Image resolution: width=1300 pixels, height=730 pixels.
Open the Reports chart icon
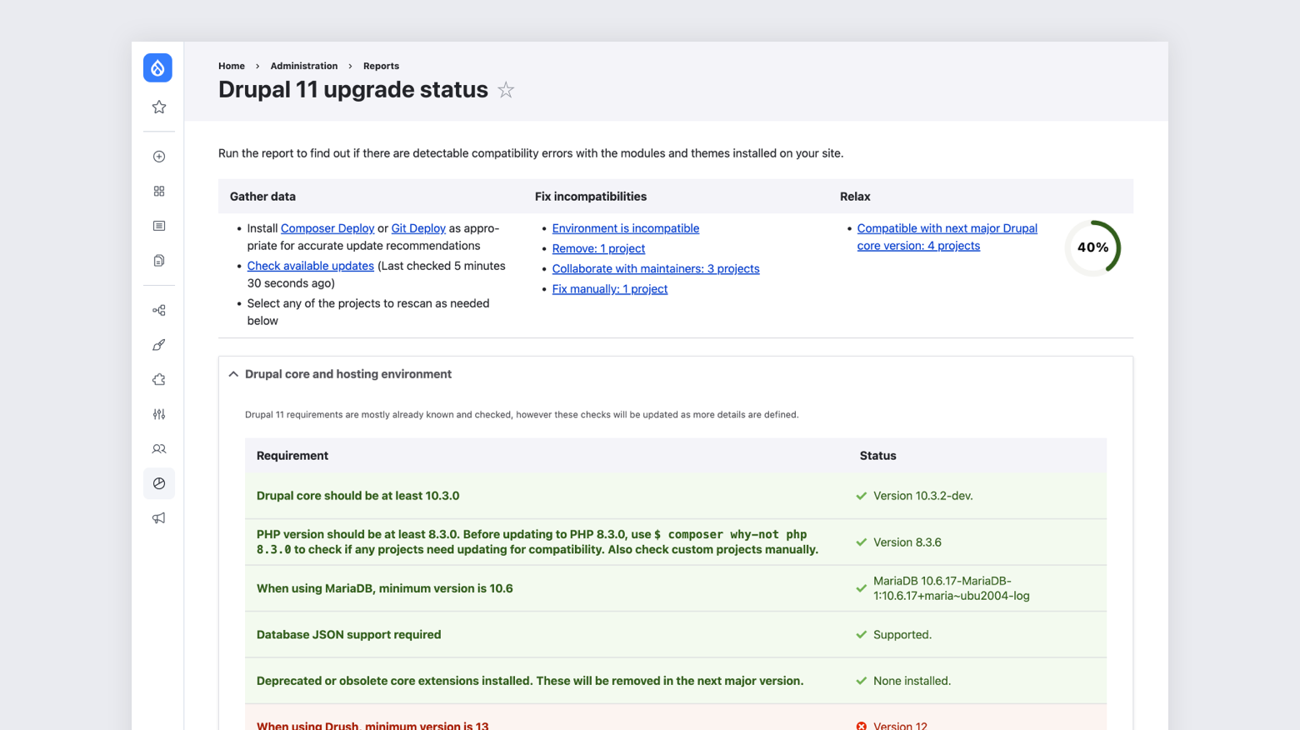(159, 483)
